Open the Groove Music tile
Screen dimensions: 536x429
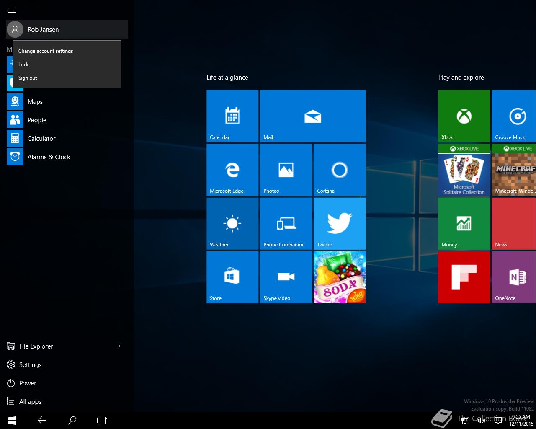click(514, 116)
